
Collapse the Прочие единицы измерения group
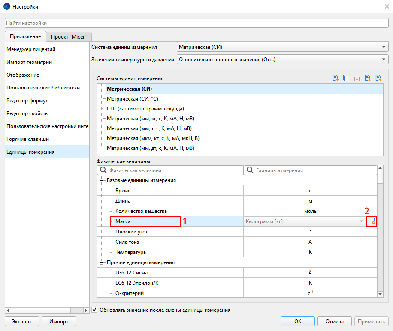(102, 262)
